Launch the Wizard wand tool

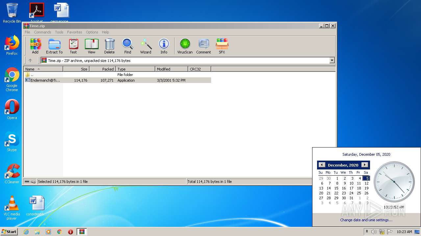[x=146, y=46]
